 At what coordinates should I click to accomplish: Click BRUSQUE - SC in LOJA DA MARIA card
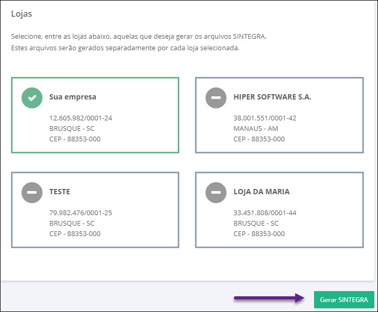coord(256,224)
